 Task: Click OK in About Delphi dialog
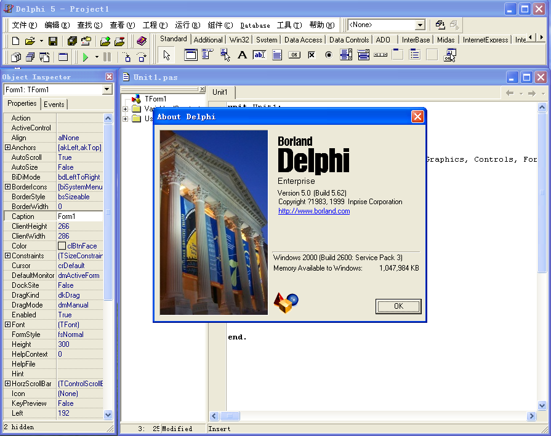coord(398,306)
